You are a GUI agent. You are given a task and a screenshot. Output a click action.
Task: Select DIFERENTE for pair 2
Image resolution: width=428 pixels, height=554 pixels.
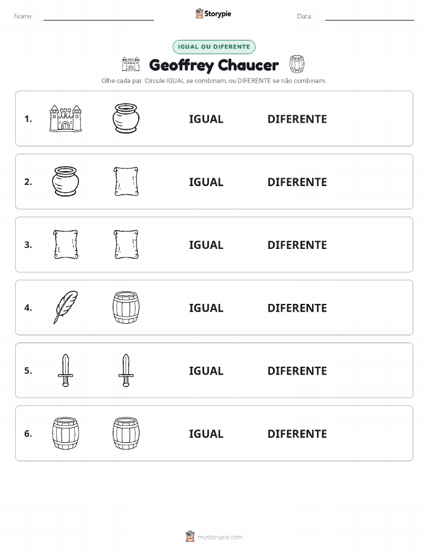pos(297,182)
